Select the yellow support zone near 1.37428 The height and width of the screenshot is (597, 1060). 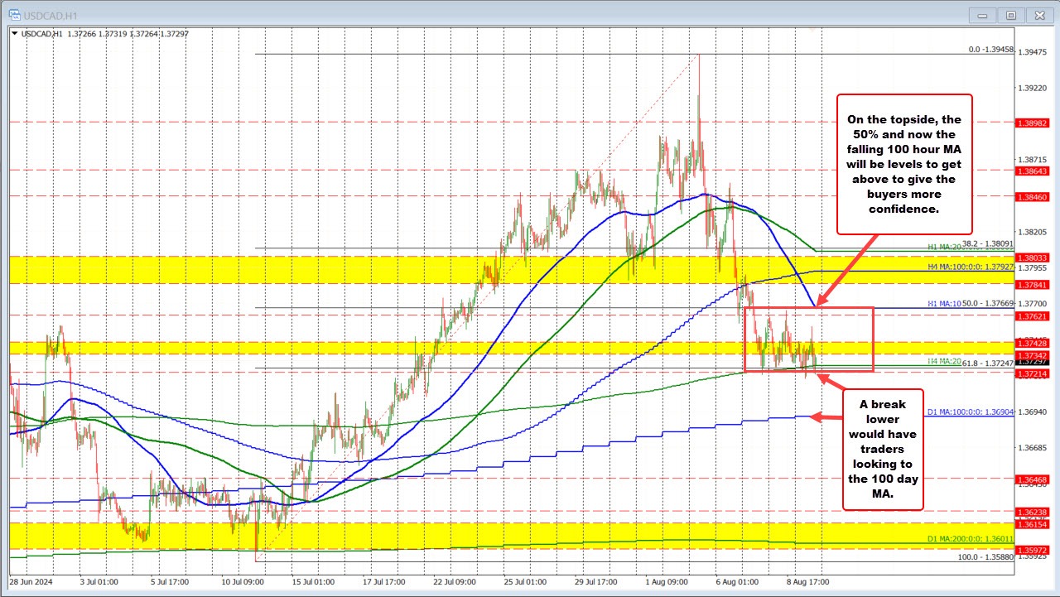pos(497,347)
